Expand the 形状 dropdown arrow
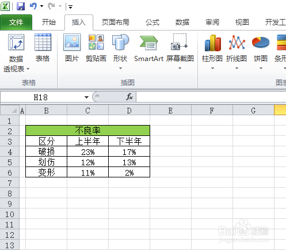 [120, 68]
